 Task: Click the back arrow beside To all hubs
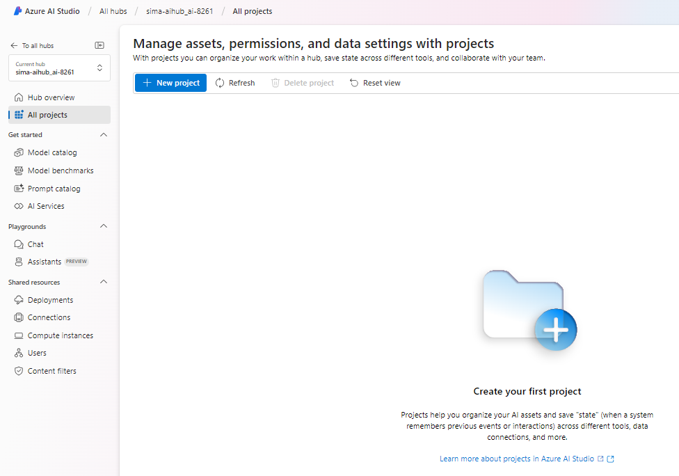pyautogui.click(x=14, y=45)
